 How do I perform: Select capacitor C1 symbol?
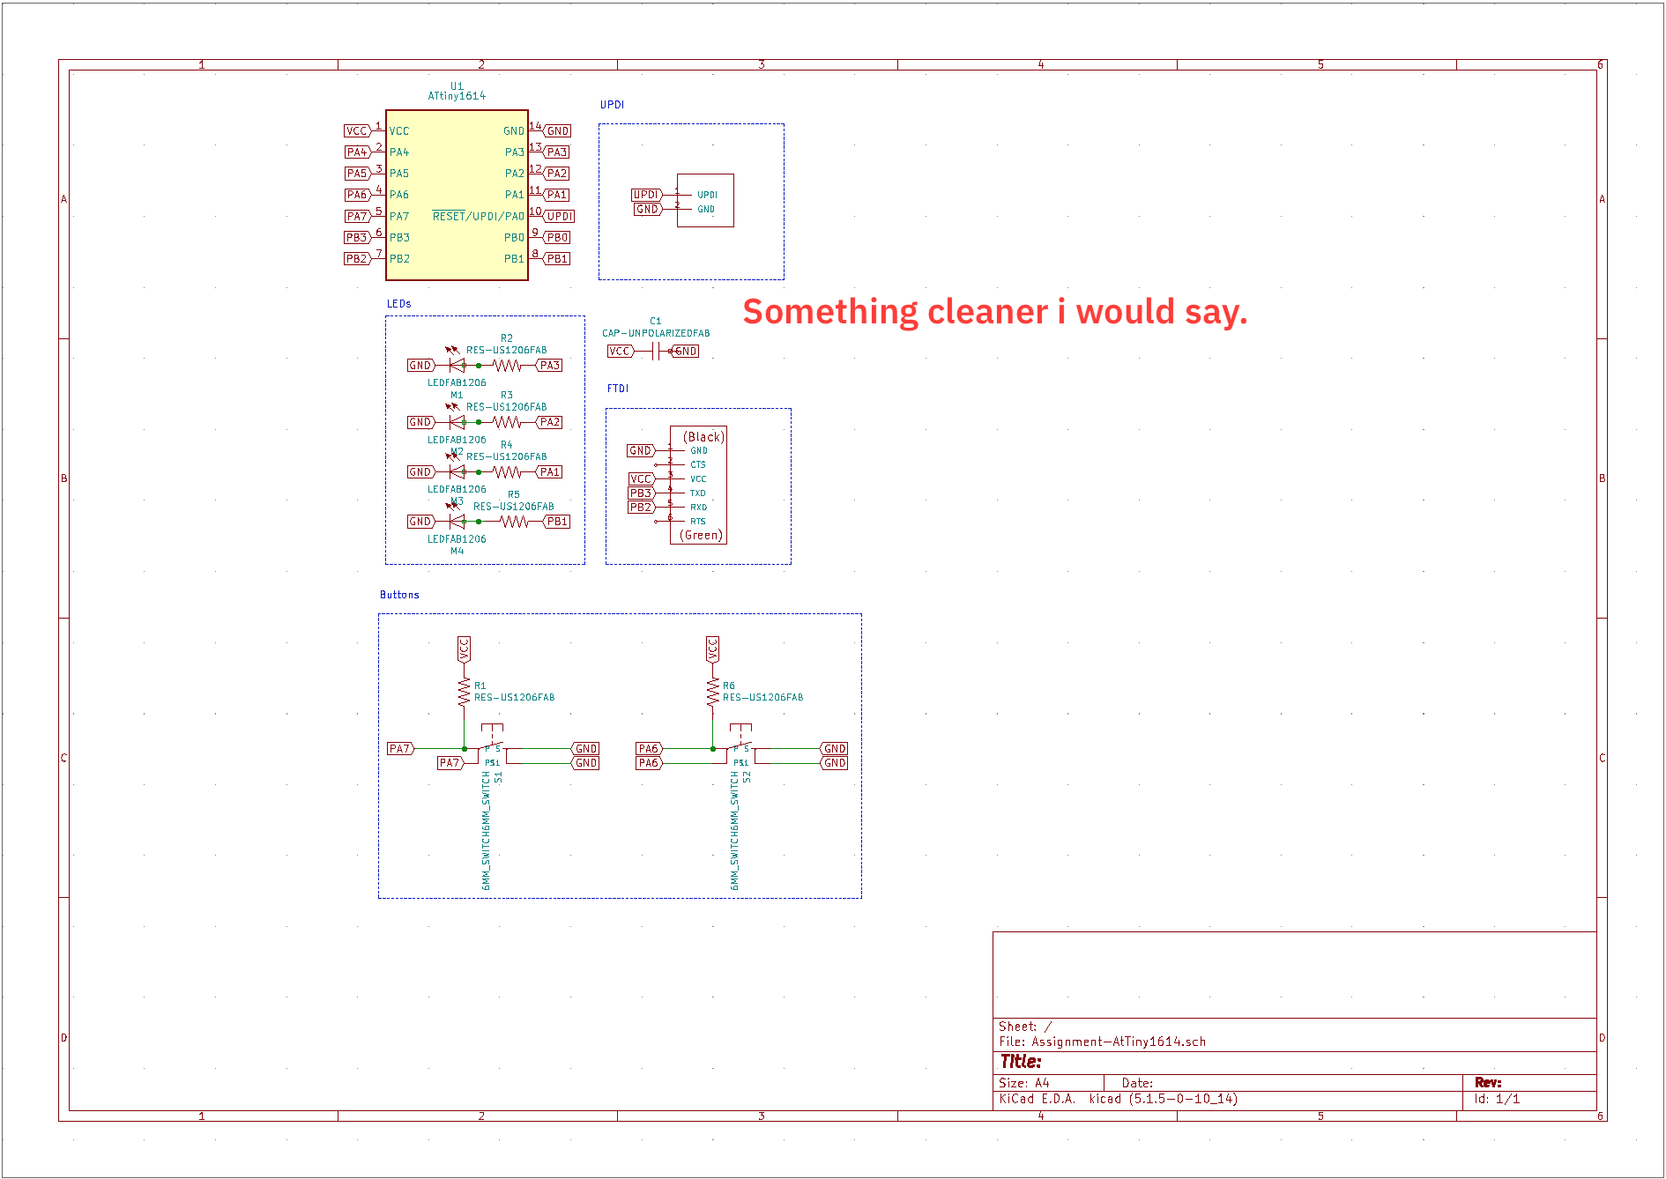click(x=656, y=352)
